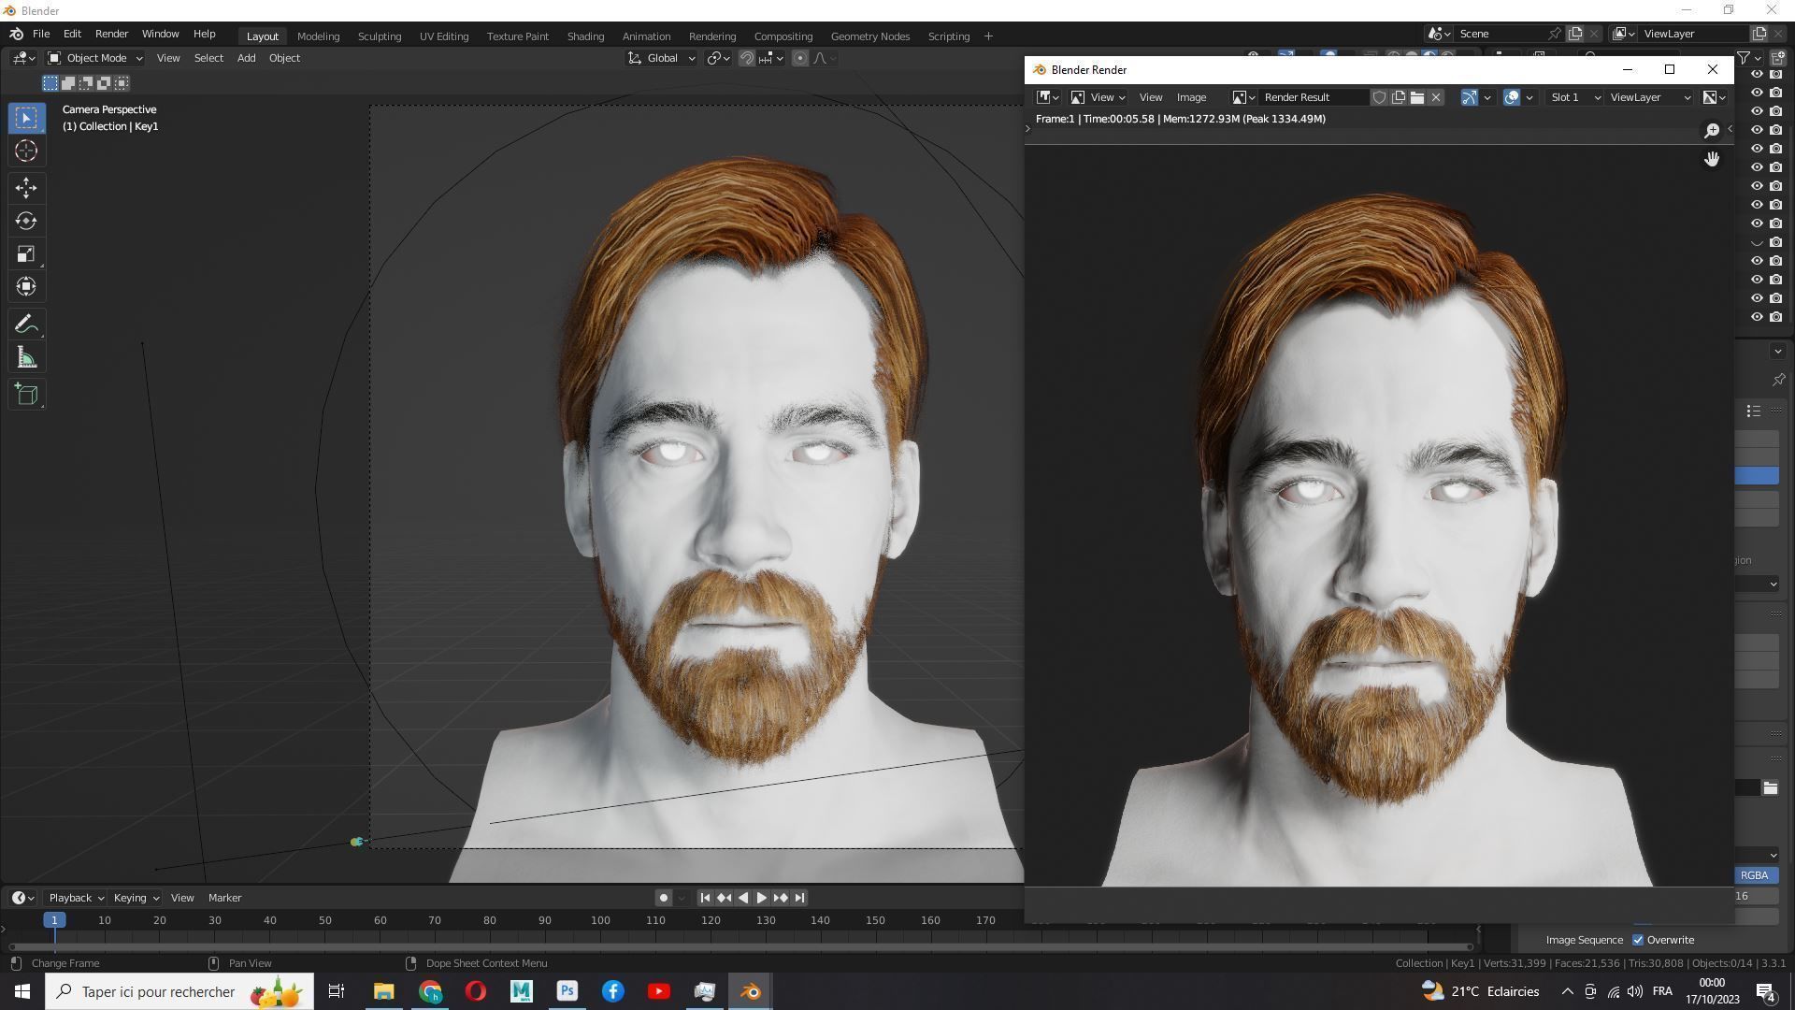The width and height of the screenshot is (1795, 1010).
Task: Select the 3D Cursor tool
Action: coord(26,151)
